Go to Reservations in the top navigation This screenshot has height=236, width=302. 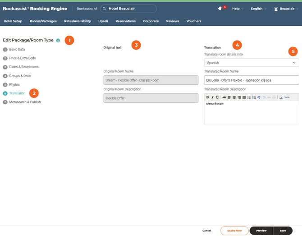pos(125,21)
